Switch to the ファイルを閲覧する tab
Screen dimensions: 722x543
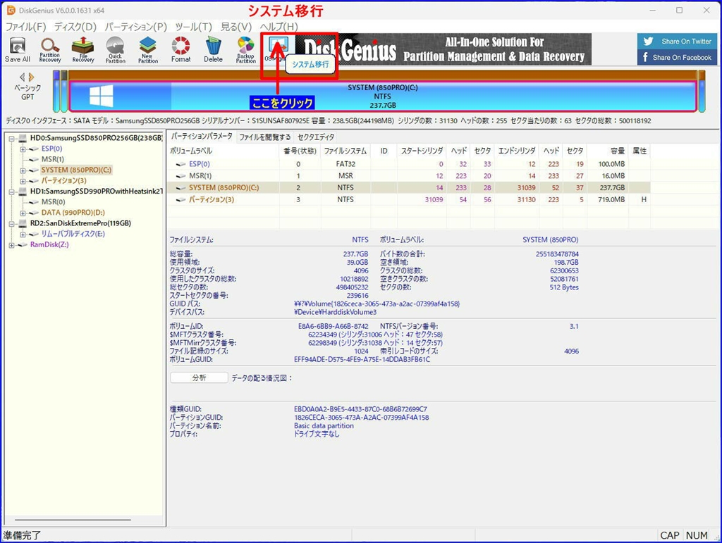pyautogui.click(x=264, y=137)
